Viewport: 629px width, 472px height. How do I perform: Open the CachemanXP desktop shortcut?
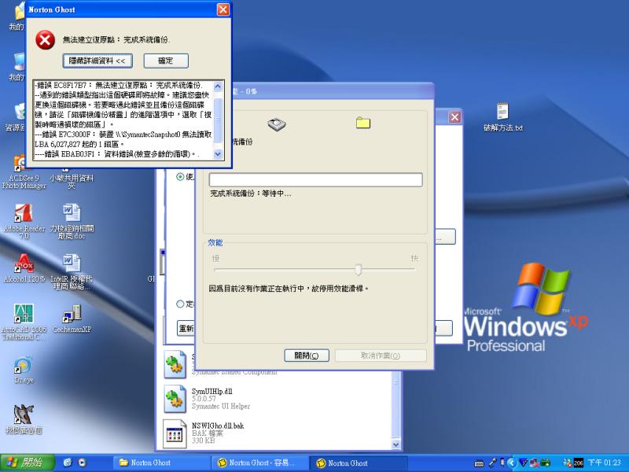tap(72, 319)
